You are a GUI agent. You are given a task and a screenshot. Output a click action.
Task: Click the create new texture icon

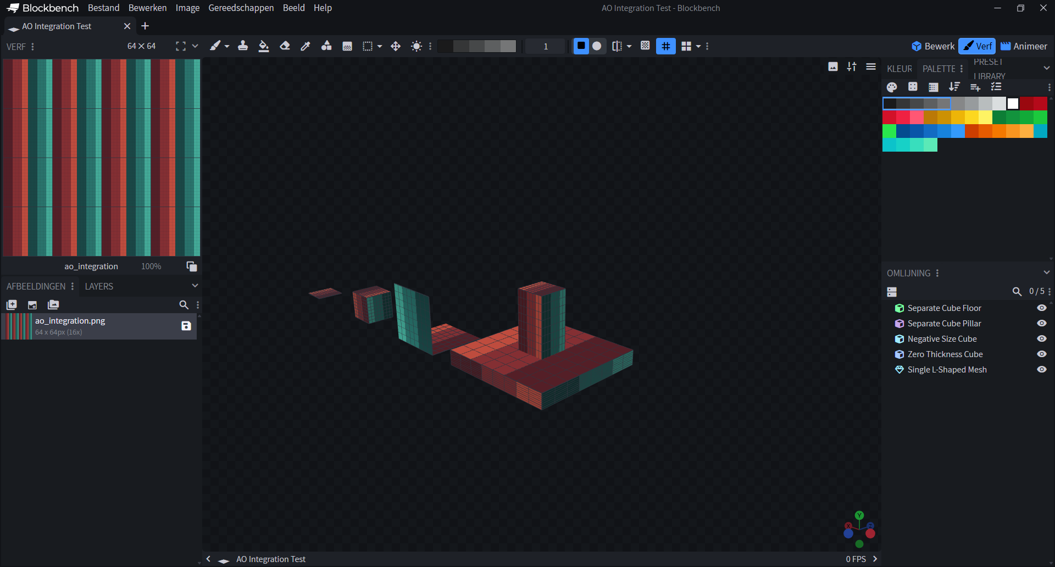tap(12, 304)
